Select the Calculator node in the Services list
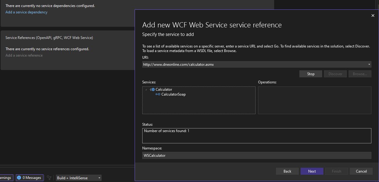 point(164,89)
